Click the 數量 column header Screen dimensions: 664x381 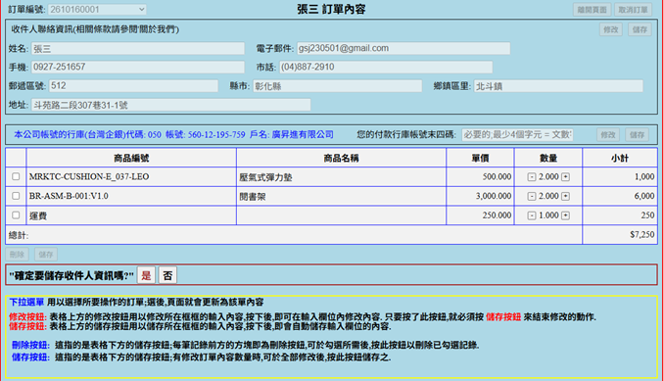click(548, 158)
